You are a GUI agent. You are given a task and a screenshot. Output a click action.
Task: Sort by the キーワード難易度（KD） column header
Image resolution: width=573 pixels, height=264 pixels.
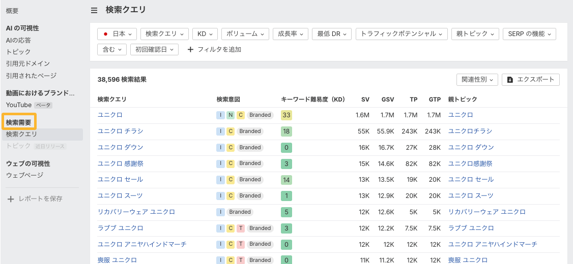point(312,100)
